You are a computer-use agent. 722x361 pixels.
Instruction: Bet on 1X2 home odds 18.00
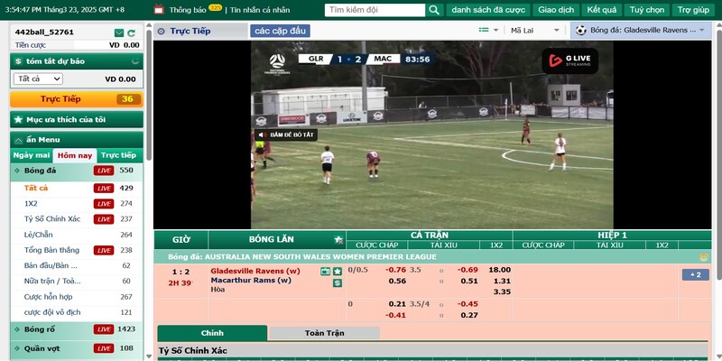click(x=500, y=270)
